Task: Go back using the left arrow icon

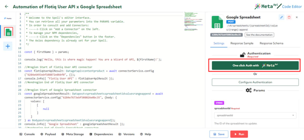Action: click(7, 7)
